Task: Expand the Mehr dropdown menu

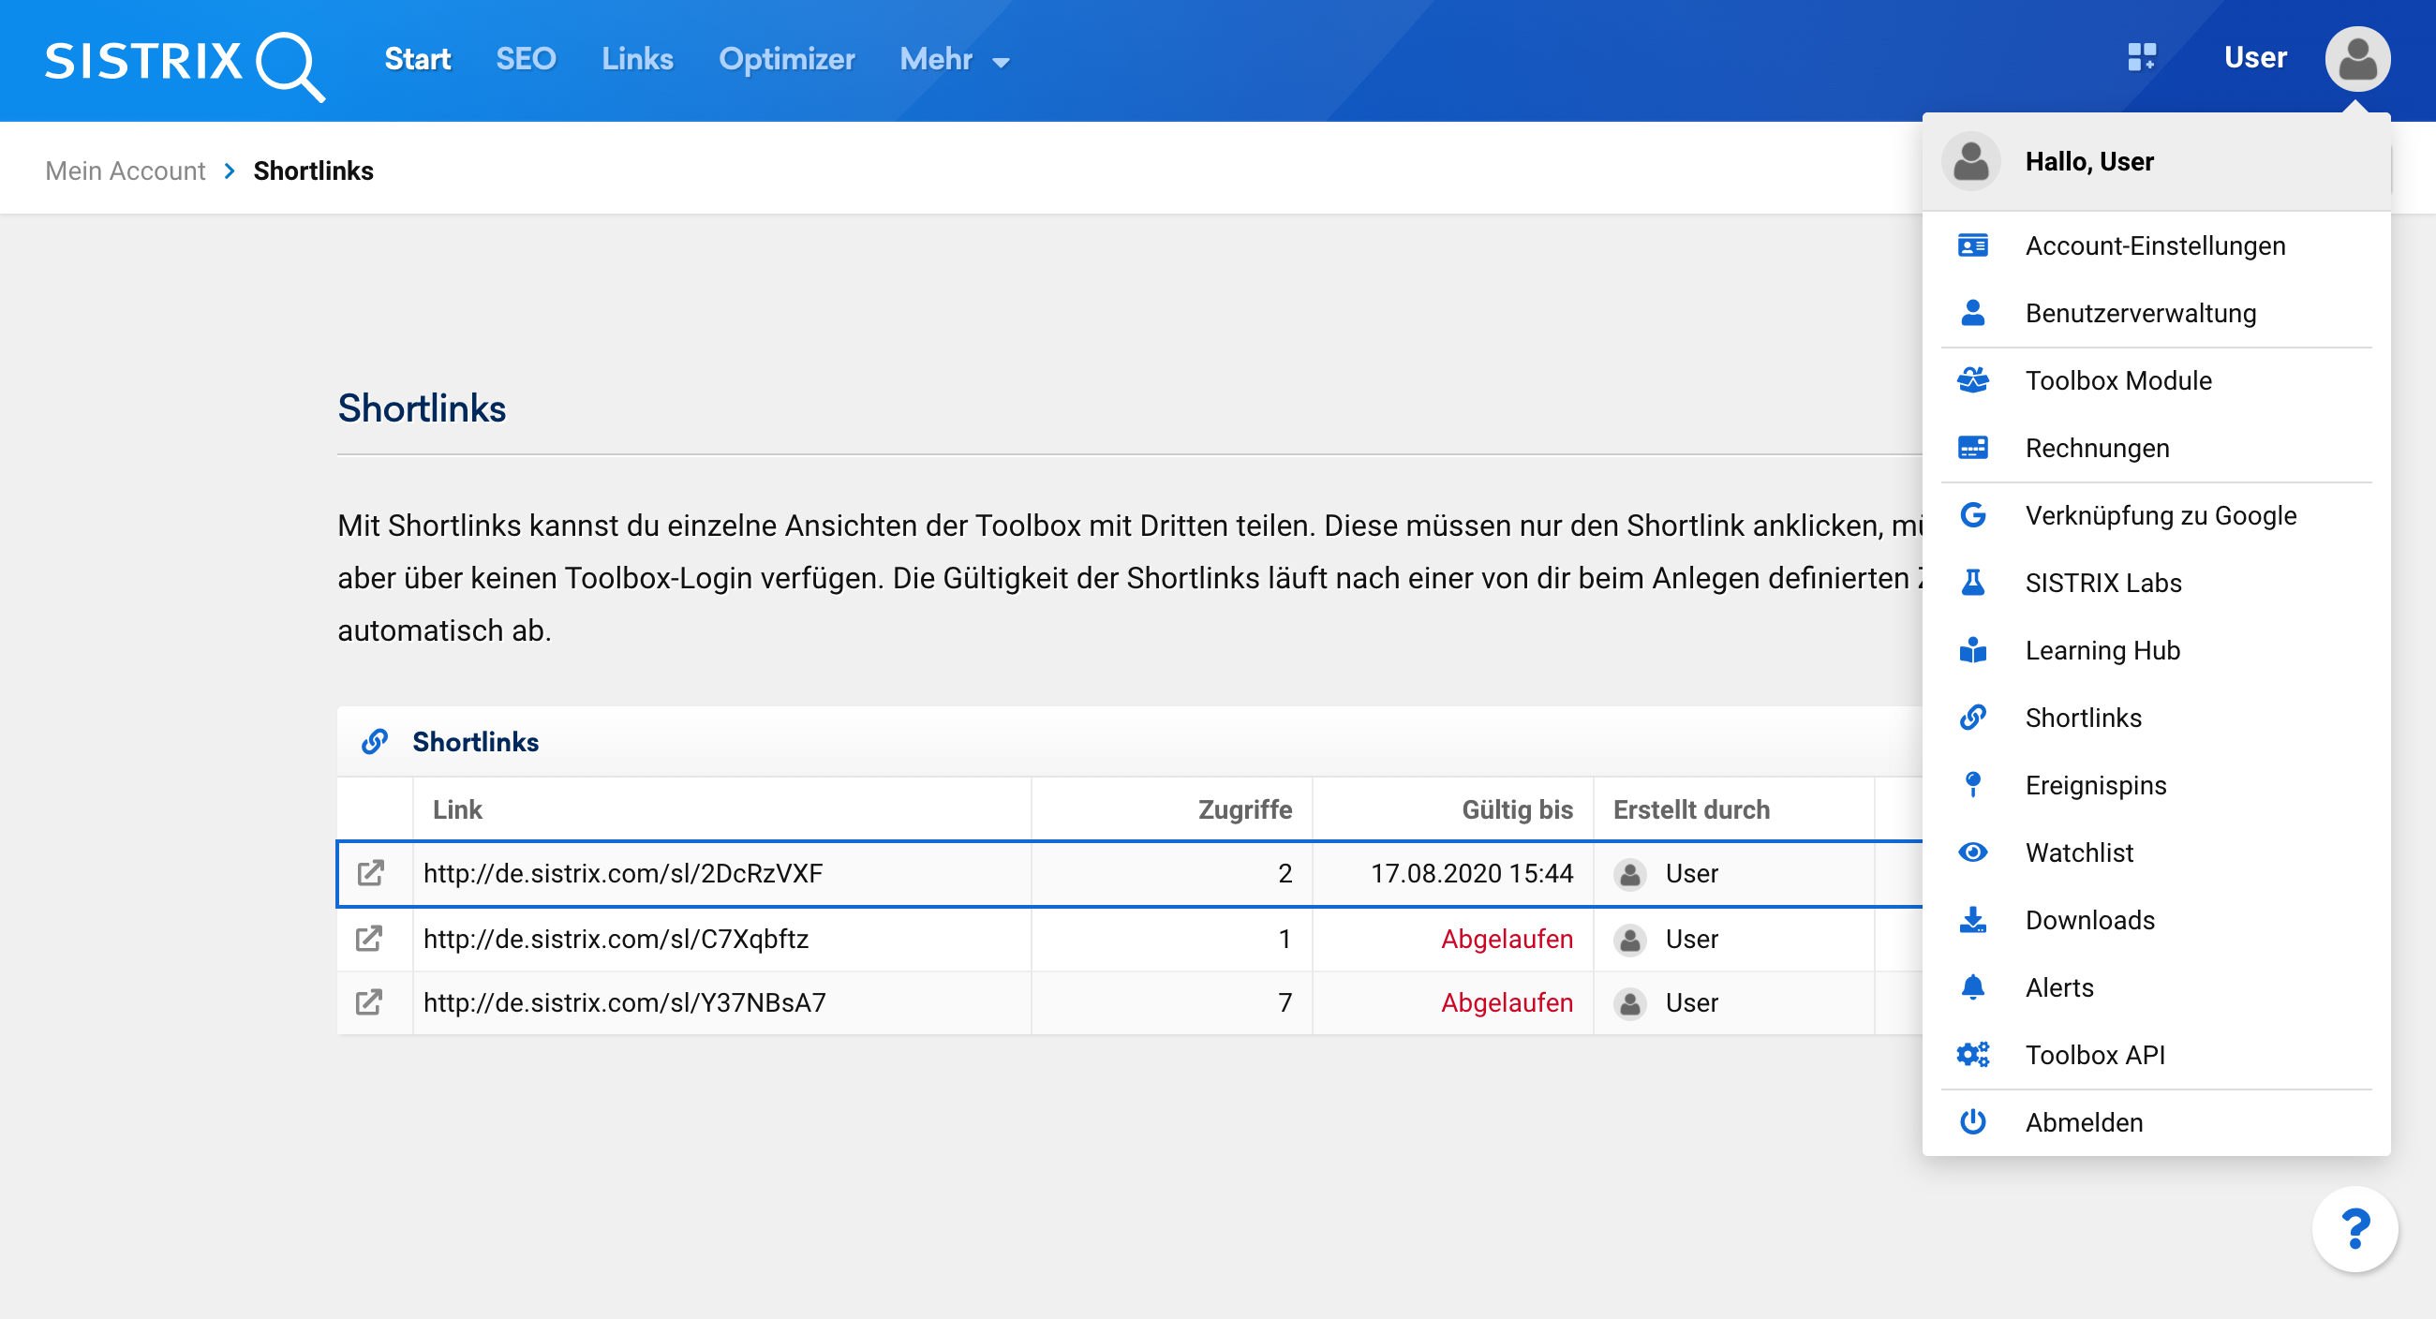Action: 954,60
